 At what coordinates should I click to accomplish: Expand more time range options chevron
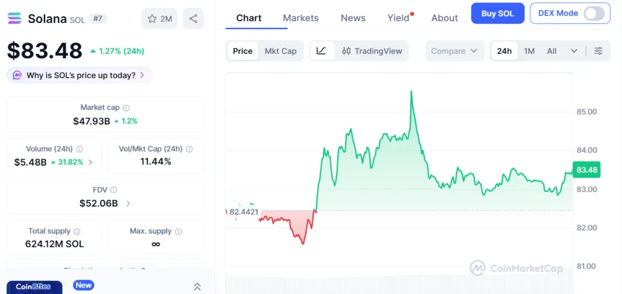coord(574,51)
